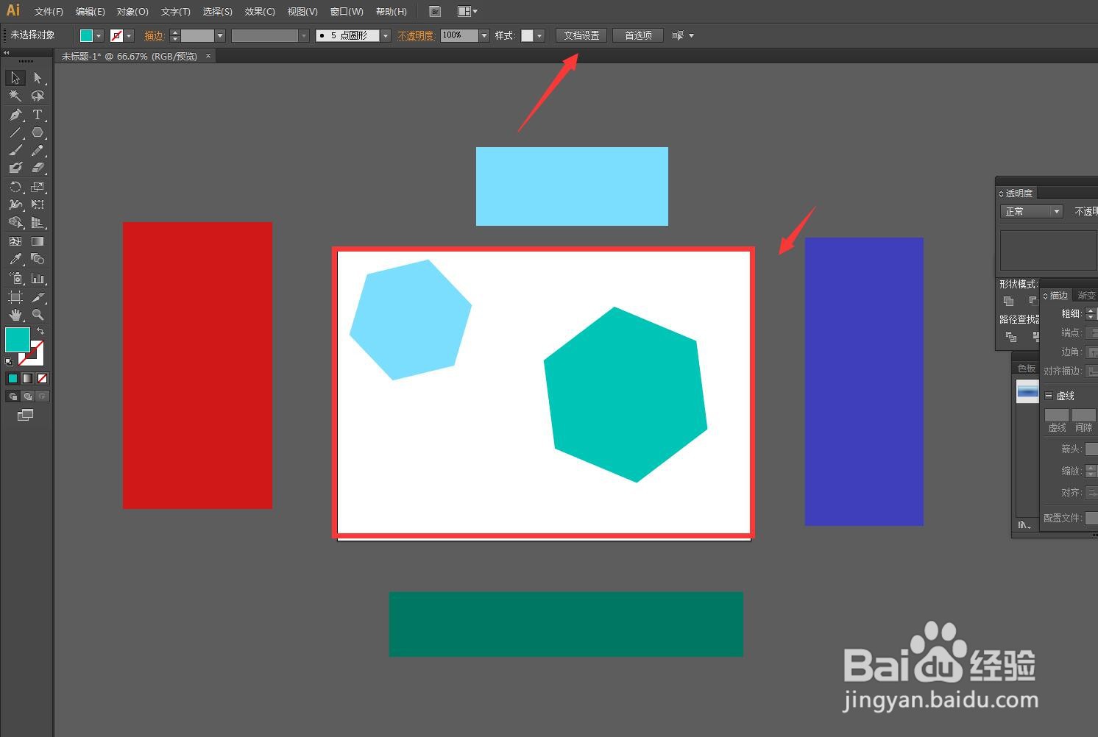Select the Artboard tool

click(15, 297)
